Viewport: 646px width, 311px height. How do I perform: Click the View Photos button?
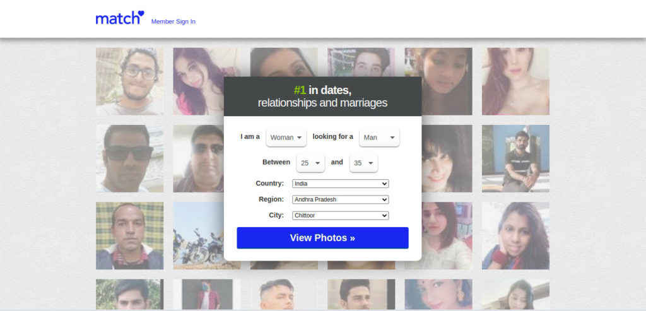click(x=322, y=238)
